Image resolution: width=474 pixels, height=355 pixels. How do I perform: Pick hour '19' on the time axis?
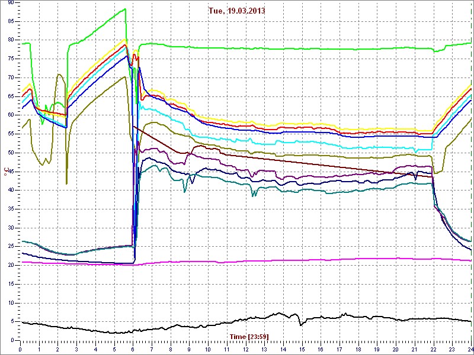pyautogui.click(x=377, y=350)
